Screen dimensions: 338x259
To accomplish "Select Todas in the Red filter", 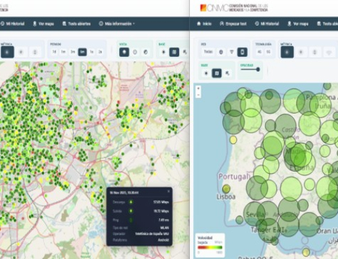I will (208, 52).
